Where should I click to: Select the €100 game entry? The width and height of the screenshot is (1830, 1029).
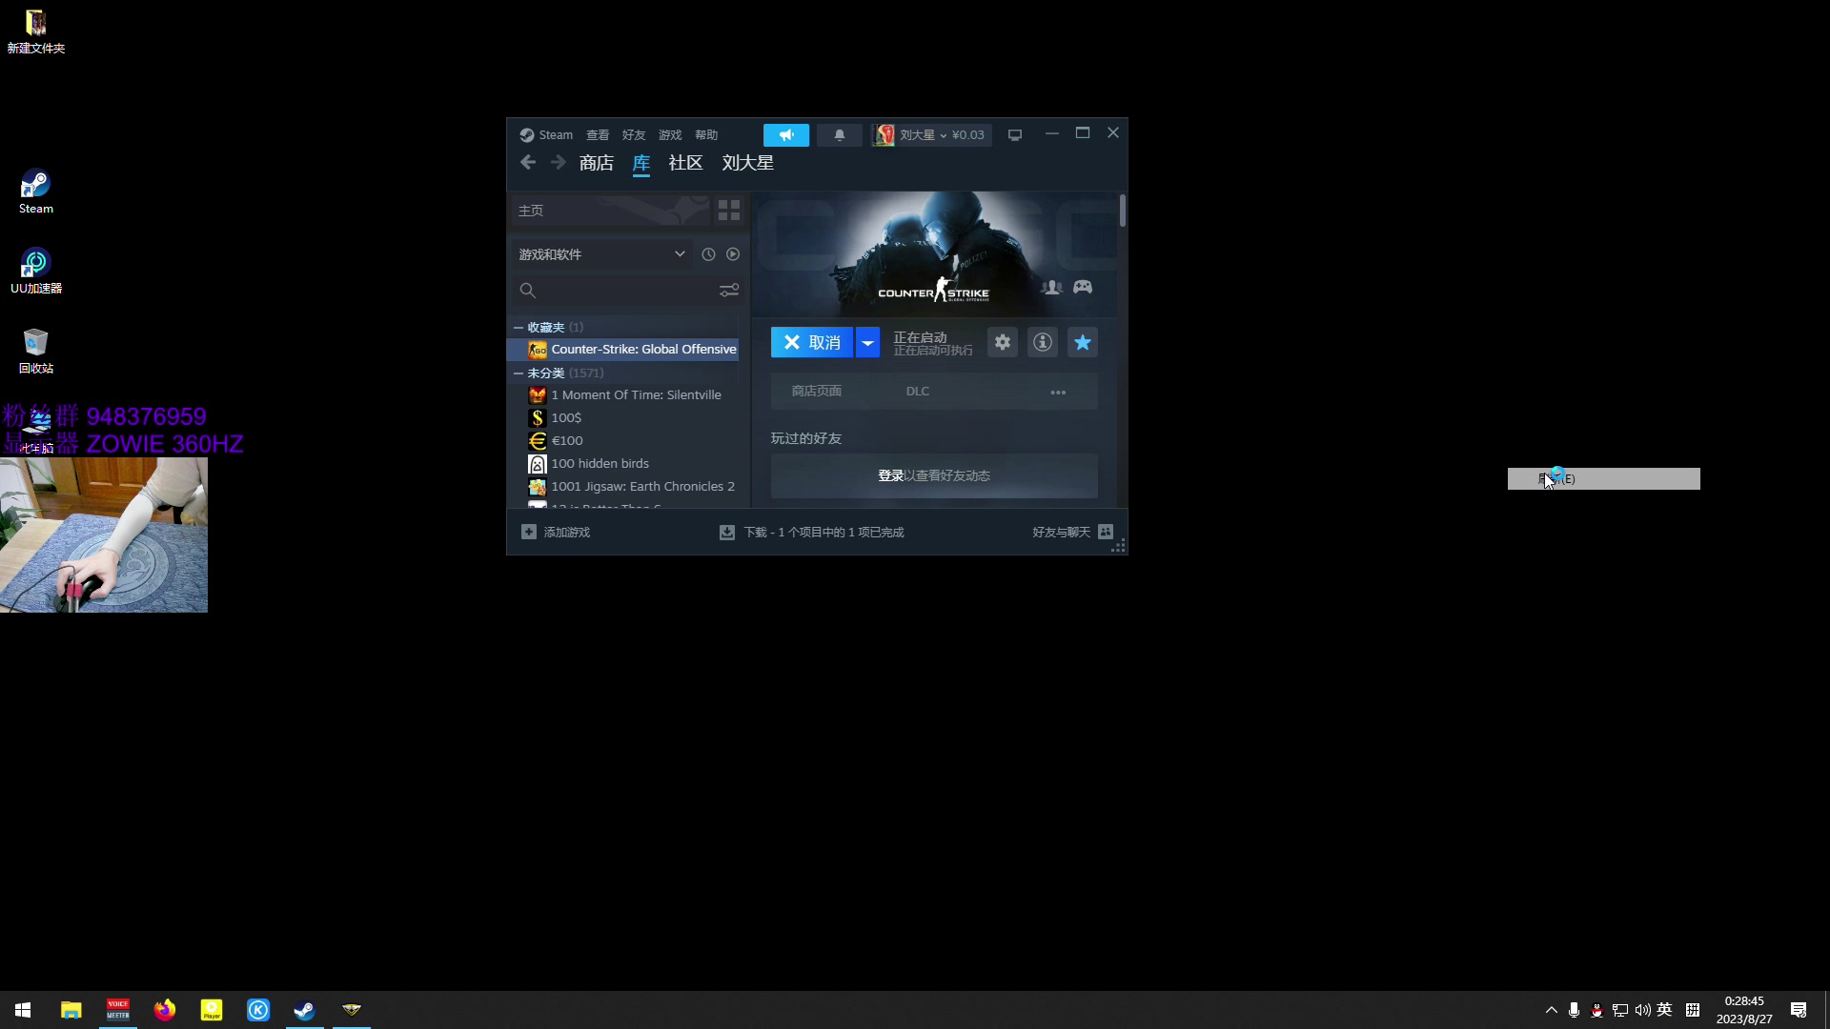(x=623, y=441)
